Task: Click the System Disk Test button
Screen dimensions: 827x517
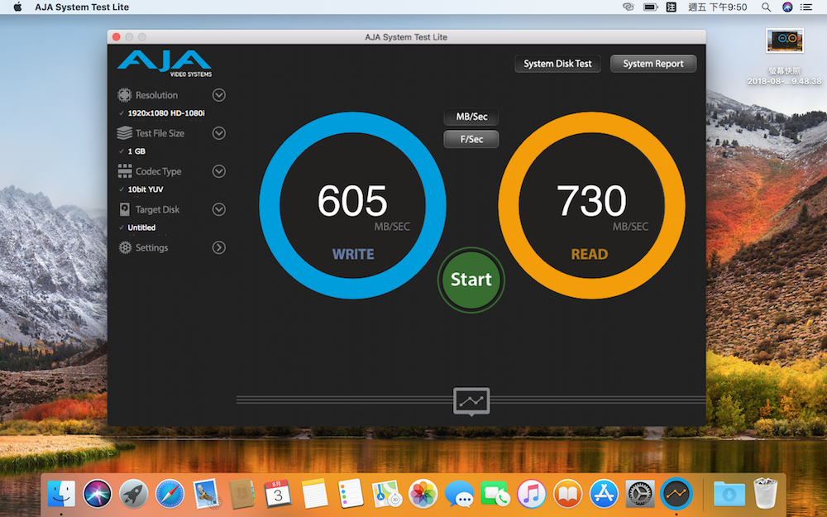Action: (557, 64)
